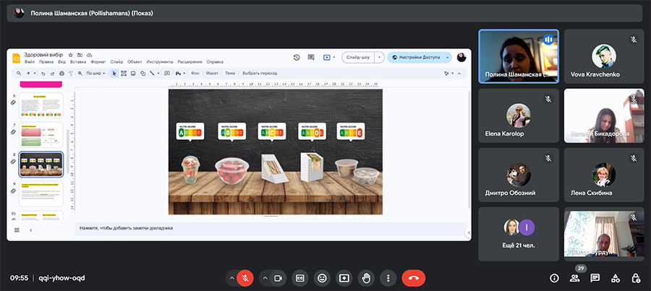Select the text box tool
This screenshot has width=651, height=291.
[124, 74]
